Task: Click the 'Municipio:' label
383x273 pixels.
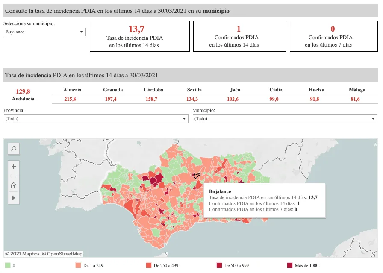Action: 204,110
